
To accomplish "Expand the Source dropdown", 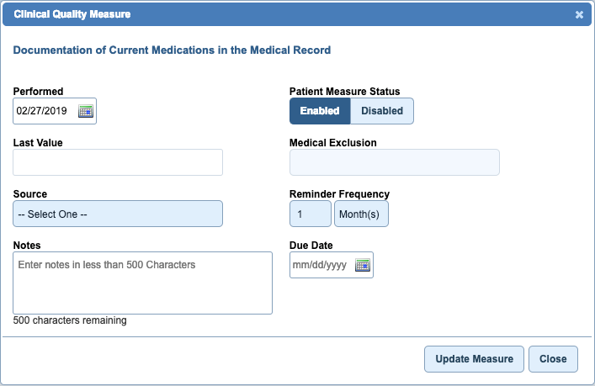I will (x=118, y=214).
